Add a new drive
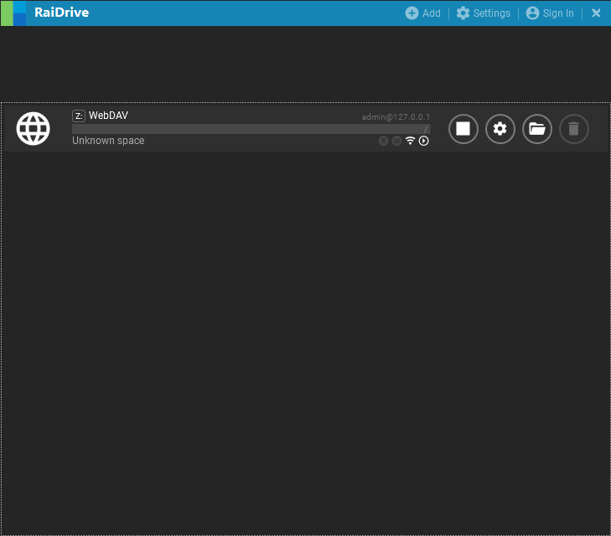The width and height of the screenshot is (611, 536). pyautogui.click(x=422, y=13)
